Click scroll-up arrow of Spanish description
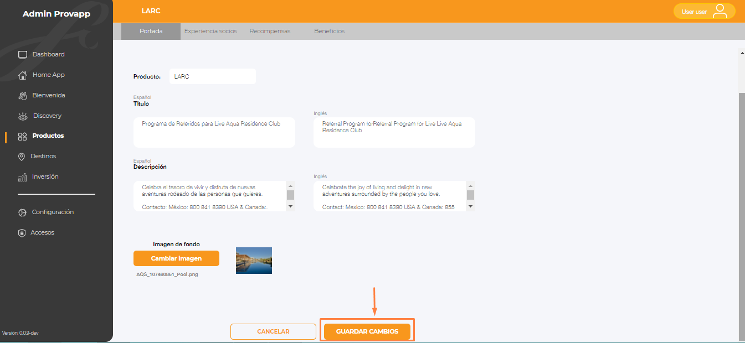The width and height of the screenshot is (745, 343). click(290, 185)
